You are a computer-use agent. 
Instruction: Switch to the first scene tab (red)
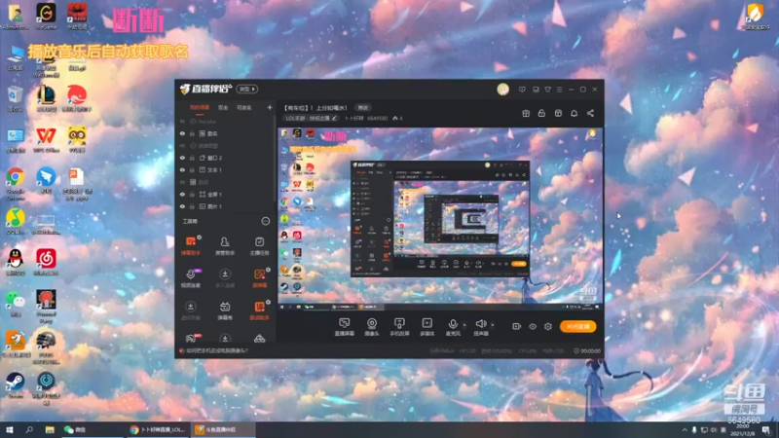(x=200, y=107)
